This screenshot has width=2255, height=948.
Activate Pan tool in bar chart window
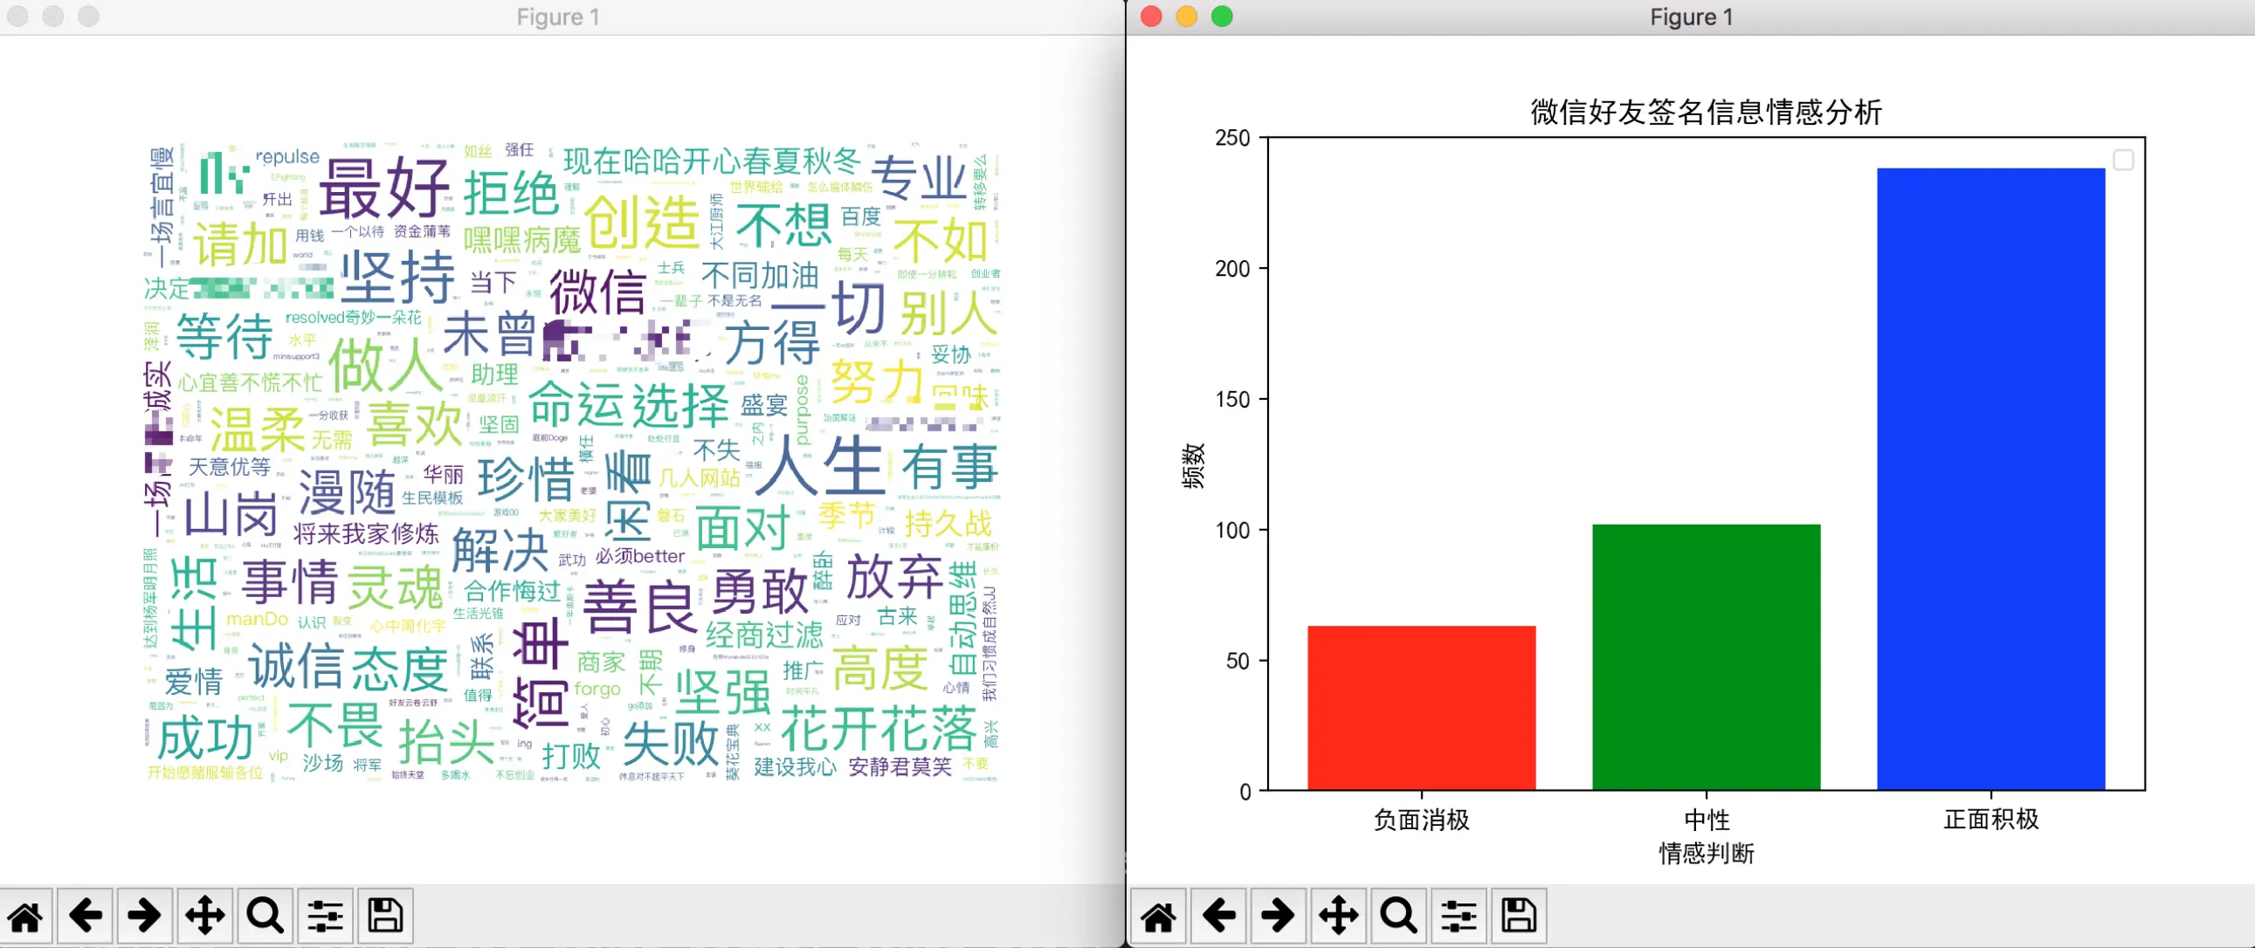point(1339,917)
